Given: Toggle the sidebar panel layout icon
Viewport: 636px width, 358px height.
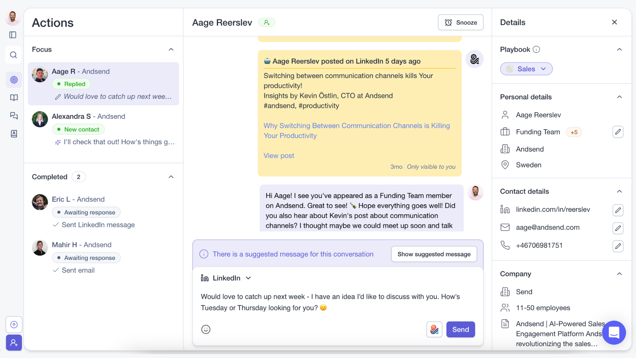Looking at the screenshot, I should pyautogui.click(x=13, y=35).
